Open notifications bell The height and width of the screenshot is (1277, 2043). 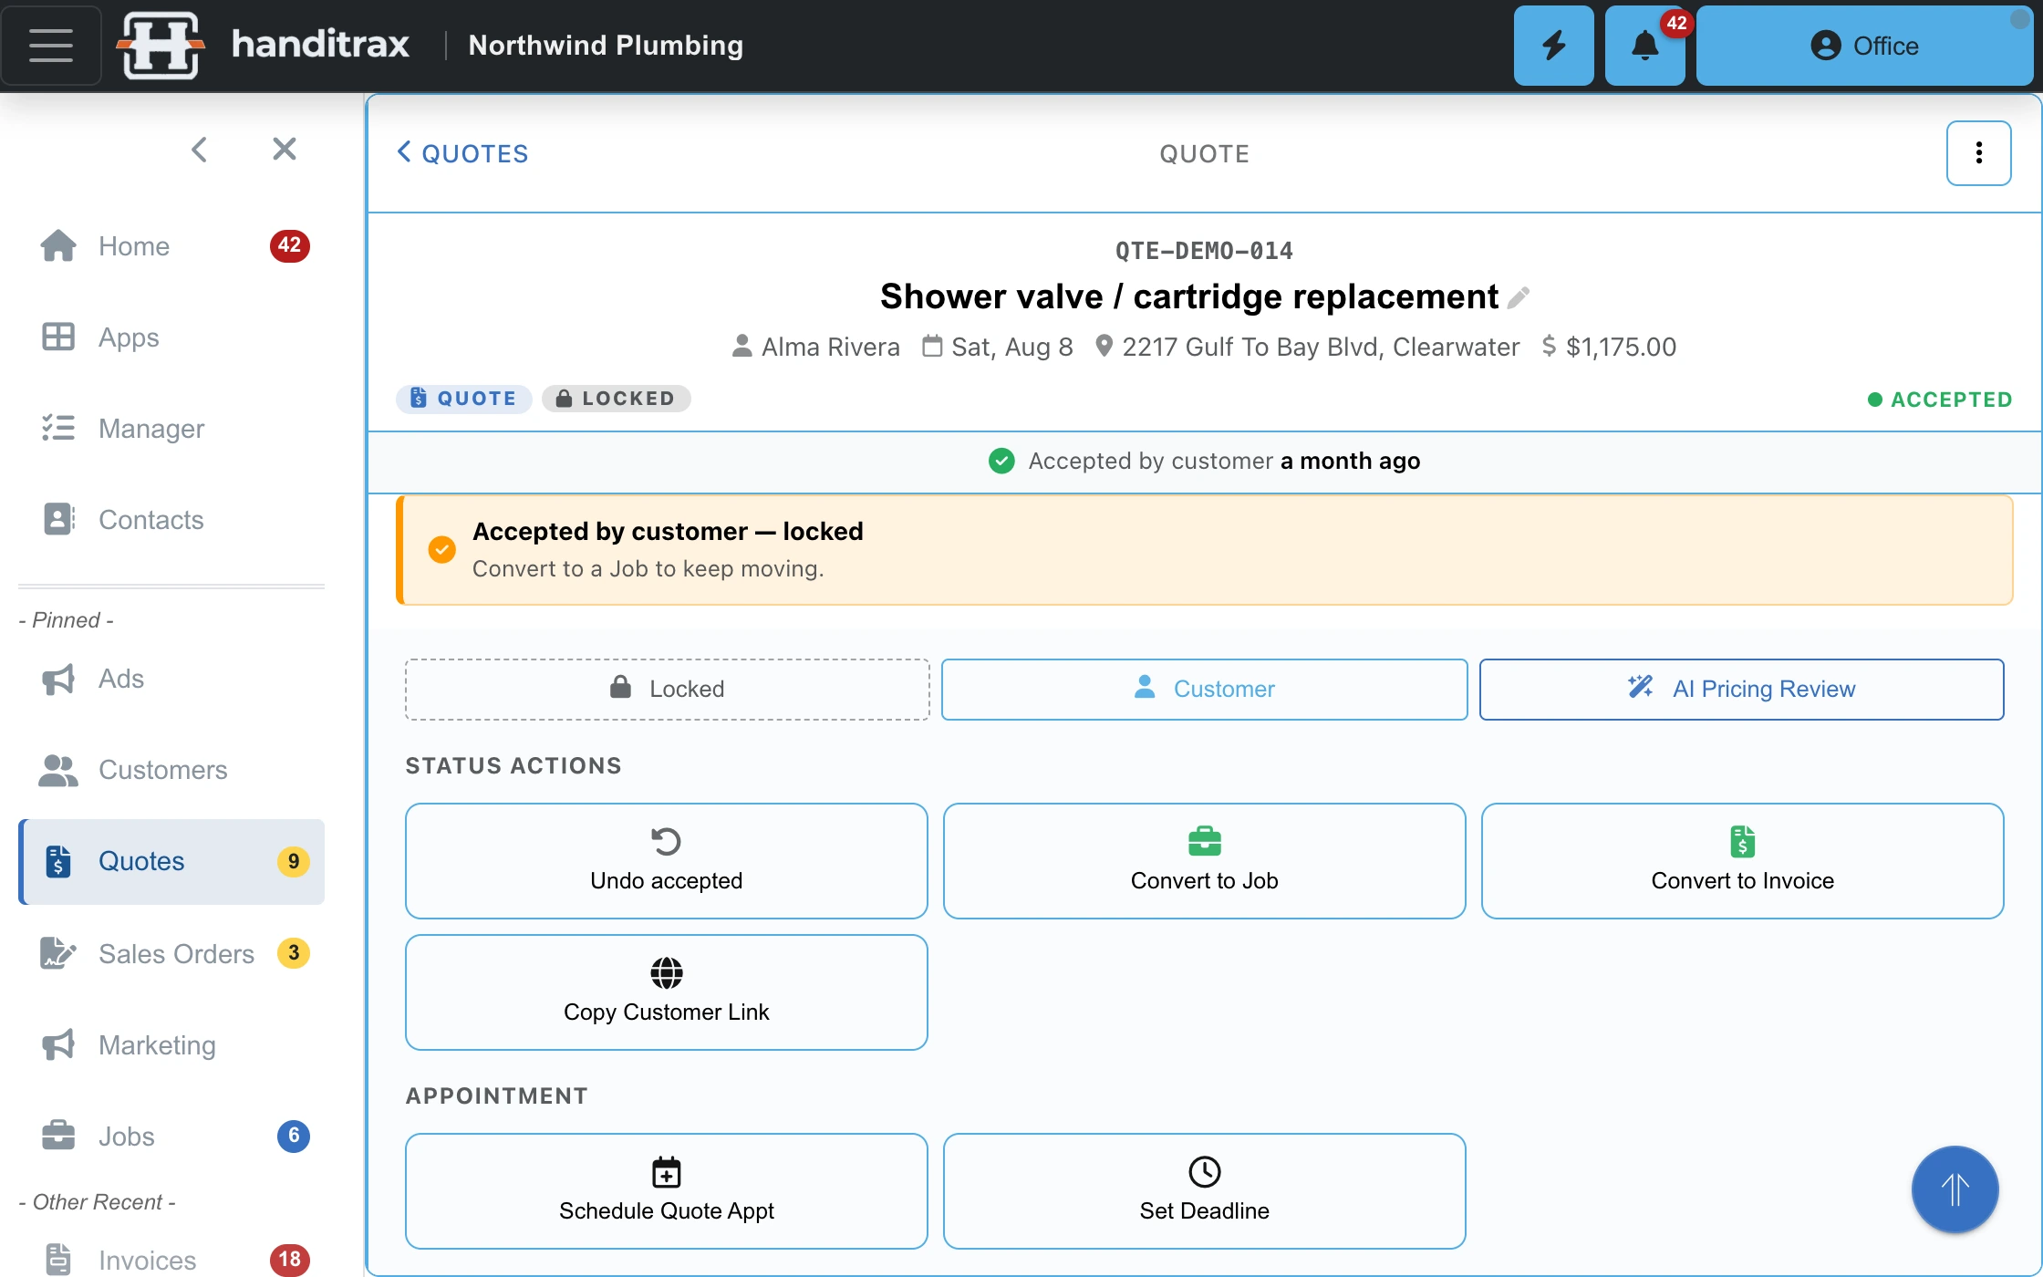(x=1644, y=46)
